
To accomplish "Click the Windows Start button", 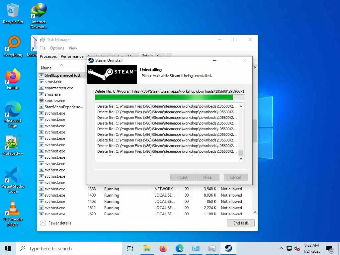I will tap(8, 248).
